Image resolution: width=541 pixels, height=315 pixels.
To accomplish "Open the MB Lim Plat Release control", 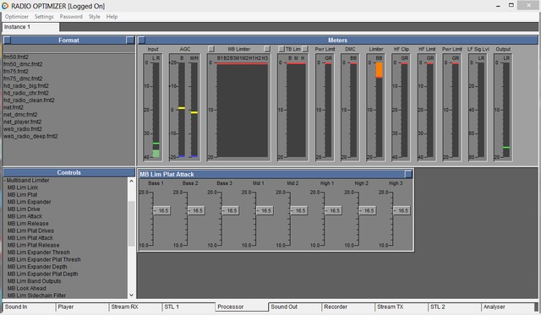I will [x=34, y=245].
